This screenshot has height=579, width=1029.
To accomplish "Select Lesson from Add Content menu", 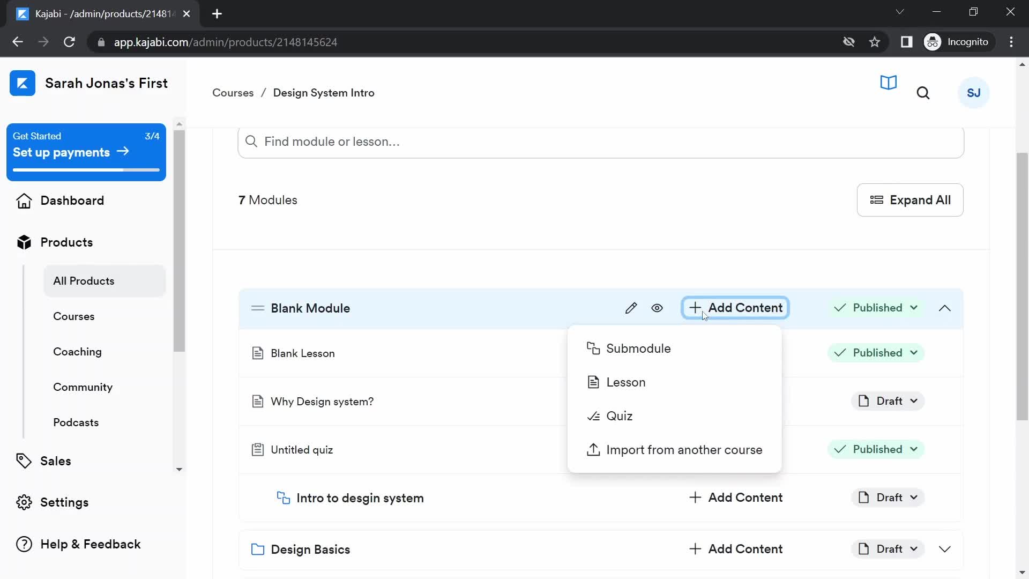I will 626,382.
